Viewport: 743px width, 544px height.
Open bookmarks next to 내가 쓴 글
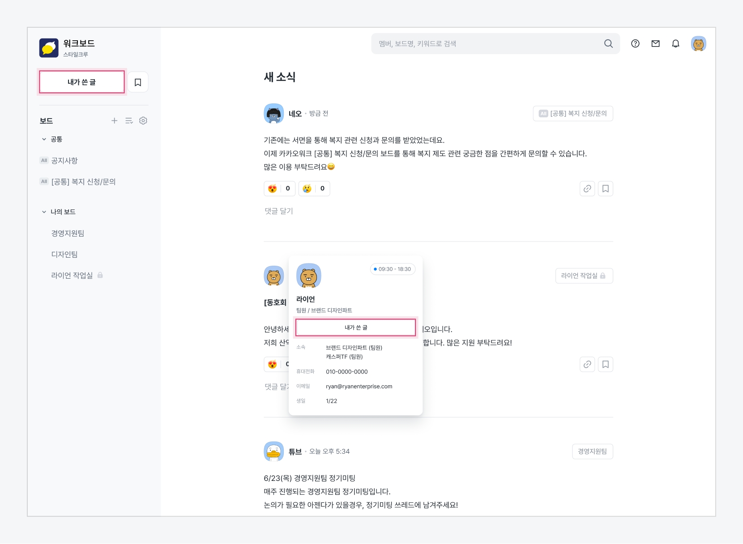(x=138, y=82)
